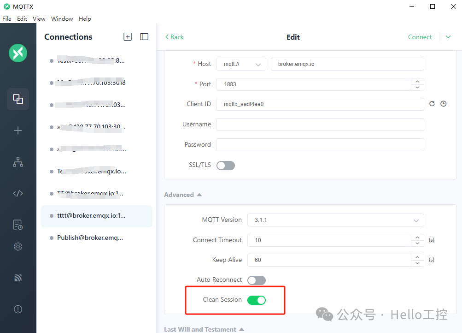
Task: Open the Window menu
Action: pos(62,18)
